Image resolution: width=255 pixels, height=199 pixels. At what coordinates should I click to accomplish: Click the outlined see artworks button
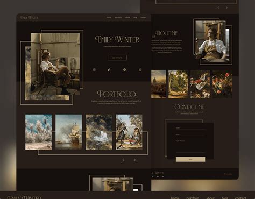click(117, 58)
